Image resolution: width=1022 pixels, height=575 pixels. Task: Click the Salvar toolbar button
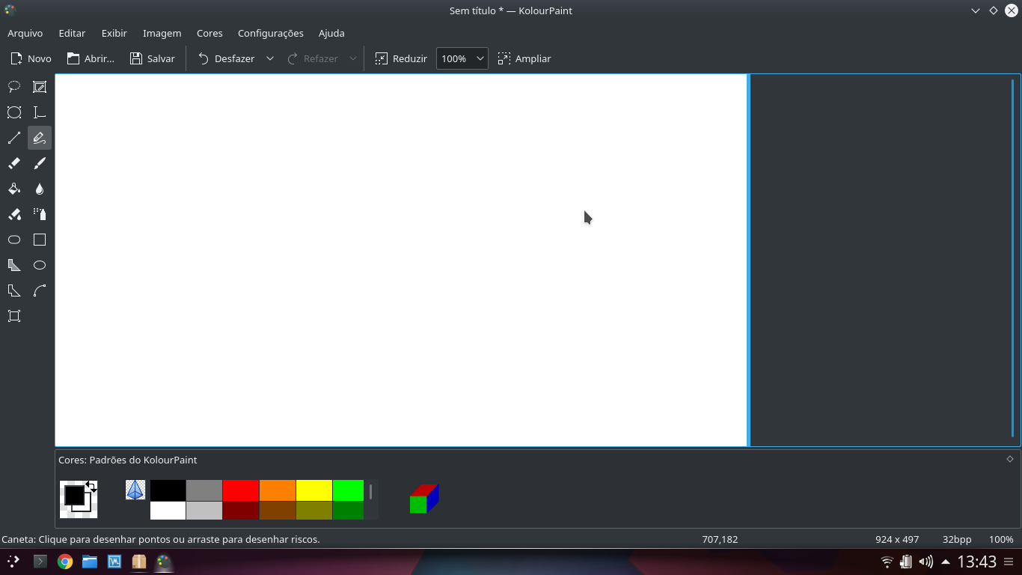click(152, 58)
